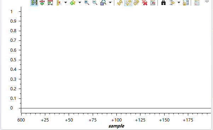
Task: Click the yellow import arrows icon
Action: 172,2
